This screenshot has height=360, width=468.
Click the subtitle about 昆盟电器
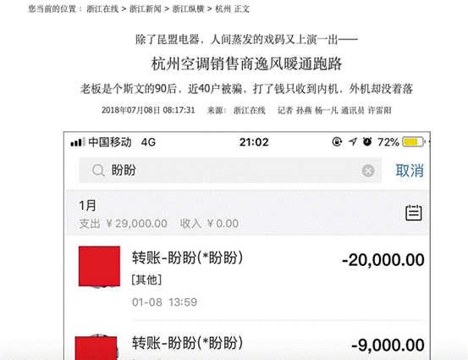[246, 40]
